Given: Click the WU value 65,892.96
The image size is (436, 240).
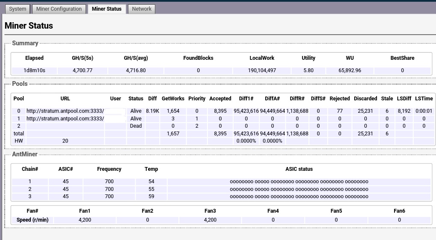Looking at the screenshot, I should [350, 70].
